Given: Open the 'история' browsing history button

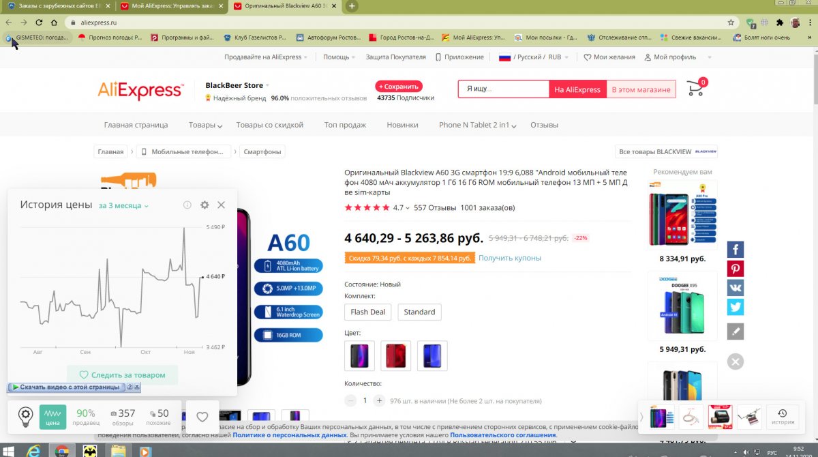Looking at the screenshot, I should (x=783, y=416).
